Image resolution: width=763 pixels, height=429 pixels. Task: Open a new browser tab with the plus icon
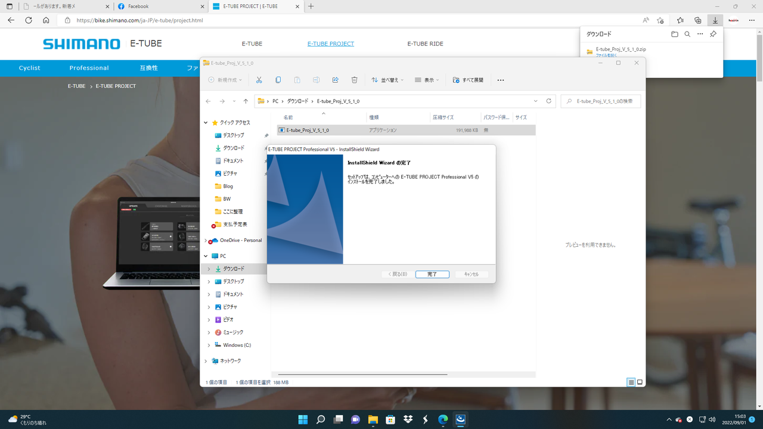311,7
